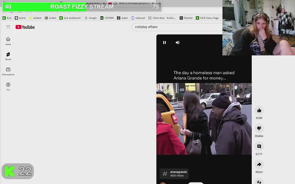This screenshot has height=184, width=295.
Task: Open the kickbot bookmark
Action: point(35,18)
